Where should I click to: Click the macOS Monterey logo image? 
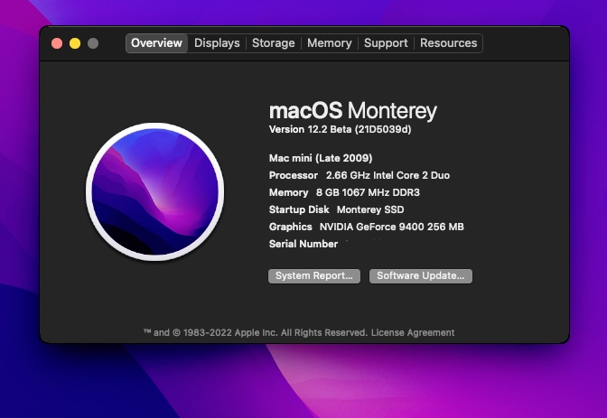[154, 192]
